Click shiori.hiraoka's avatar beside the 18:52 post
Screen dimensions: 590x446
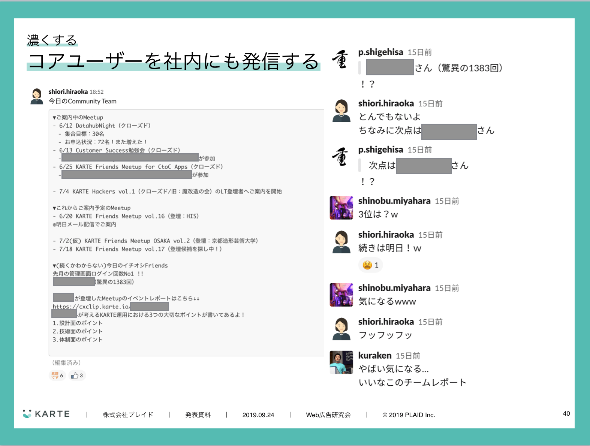[x=37, y=96]
